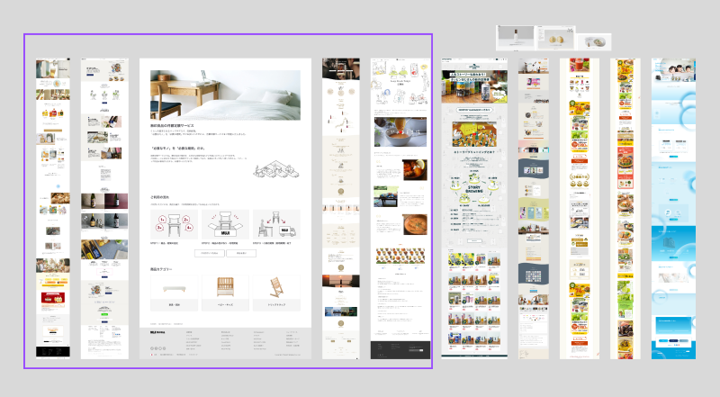720x397 pixels.
Task: Select the leftmost narrow page frame
Action: [52, 207]
